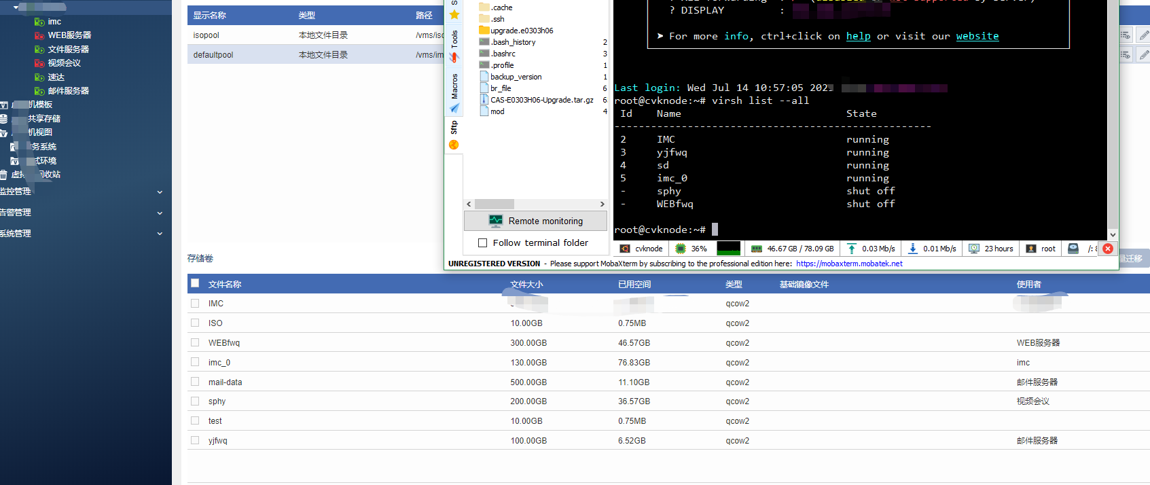Open the upgrade.e0303h06 folder
The width and height of the screenshot is (1150, 485).
coord(521,31)
